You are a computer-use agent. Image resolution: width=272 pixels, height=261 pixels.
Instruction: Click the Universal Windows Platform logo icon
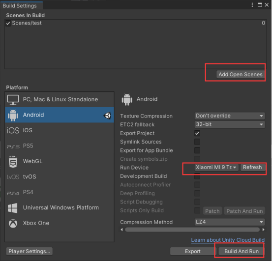pos(13,208)
